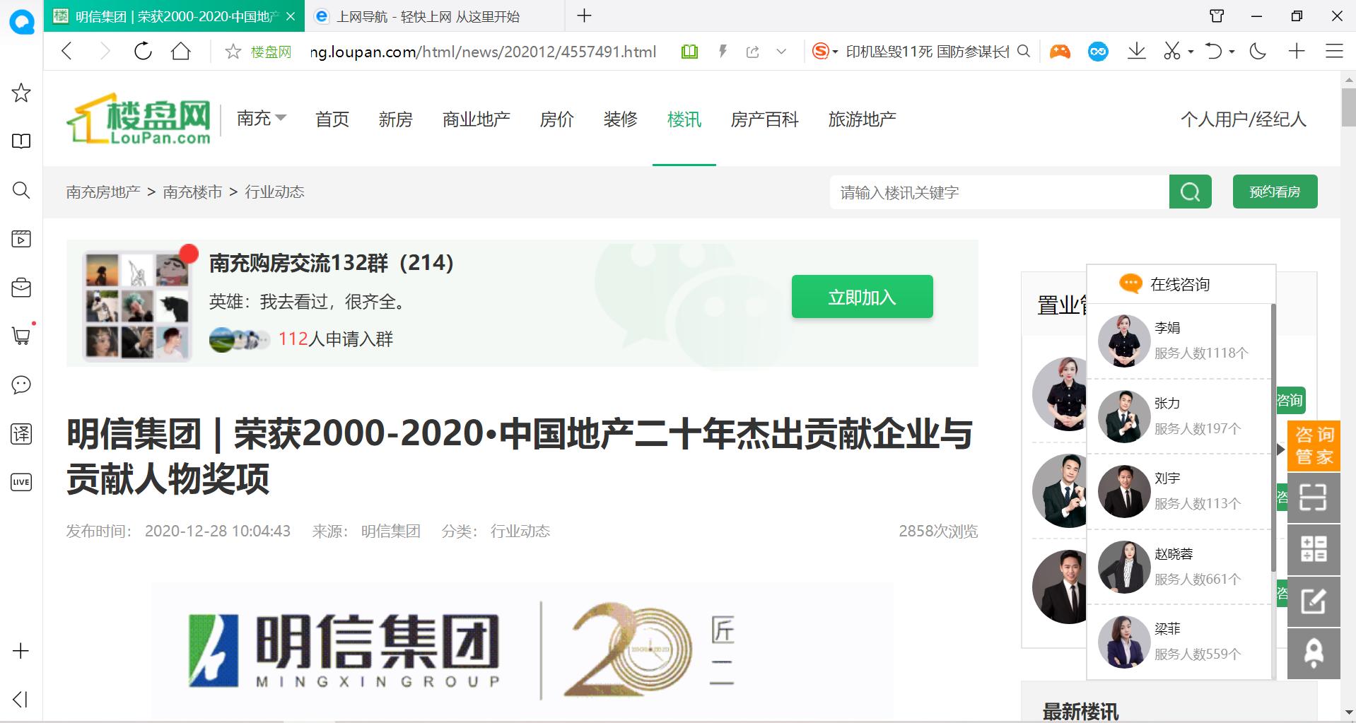This screenshot has width=1356, height=723.
Task: Switch to 上网导航 tab
Action: pos(434,16)
